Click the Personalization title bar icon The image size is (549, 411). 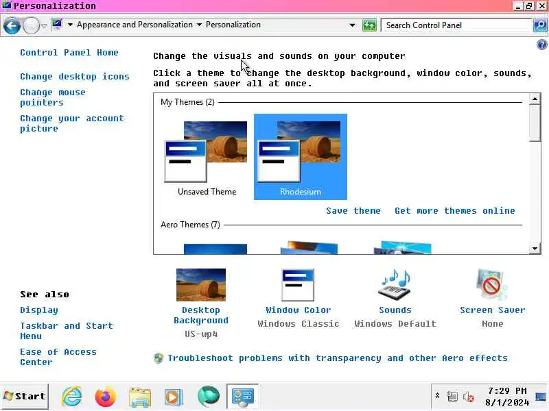click(7, 5)
